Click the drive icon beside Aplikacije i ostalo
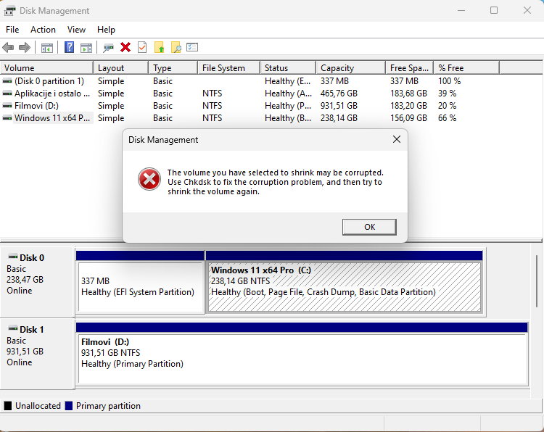This screenshot has width=544, height=432. (x=7, y=94)
